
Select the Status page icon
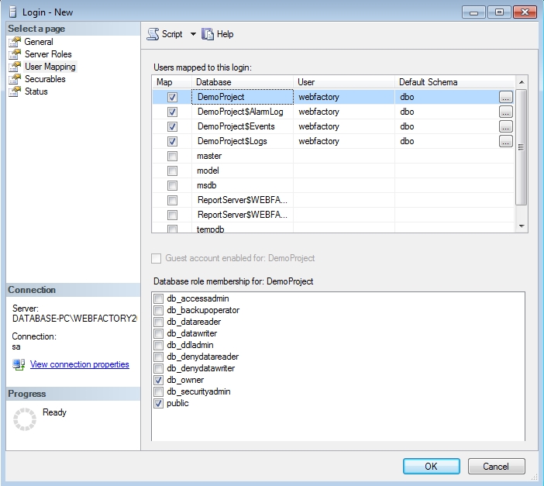[14, 91]
